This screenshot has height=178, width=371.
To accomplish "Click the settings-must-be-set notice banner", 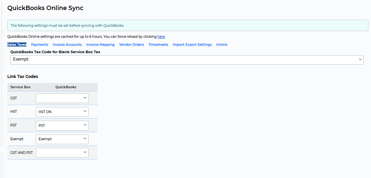I will (x=188, y=25).
